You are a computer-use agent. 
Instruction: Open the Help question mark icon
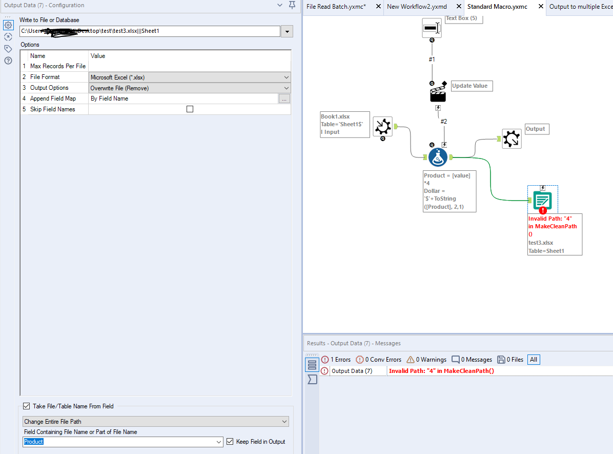pos(8,61)
